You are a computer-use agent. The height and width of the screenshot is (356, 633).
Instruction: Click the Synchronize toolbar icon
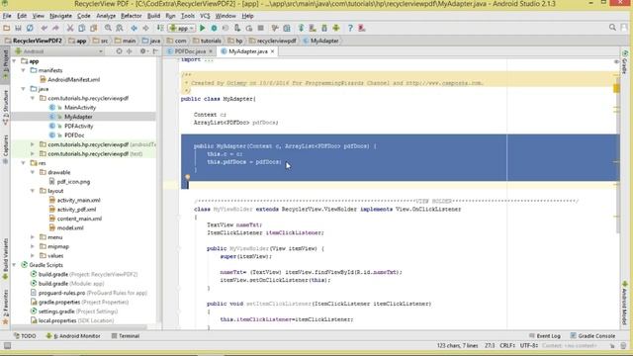(30, 28)
